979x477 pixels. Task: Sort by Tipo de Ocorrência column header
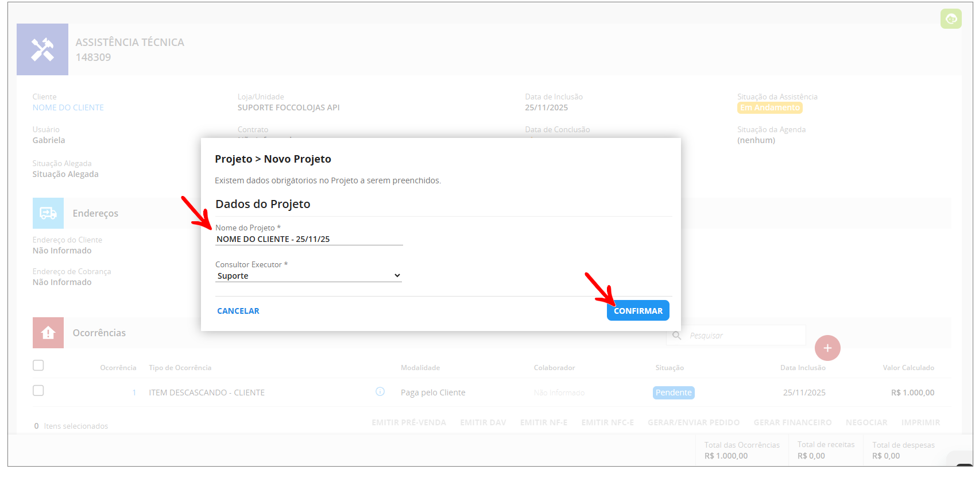click(x=180, y=368)
